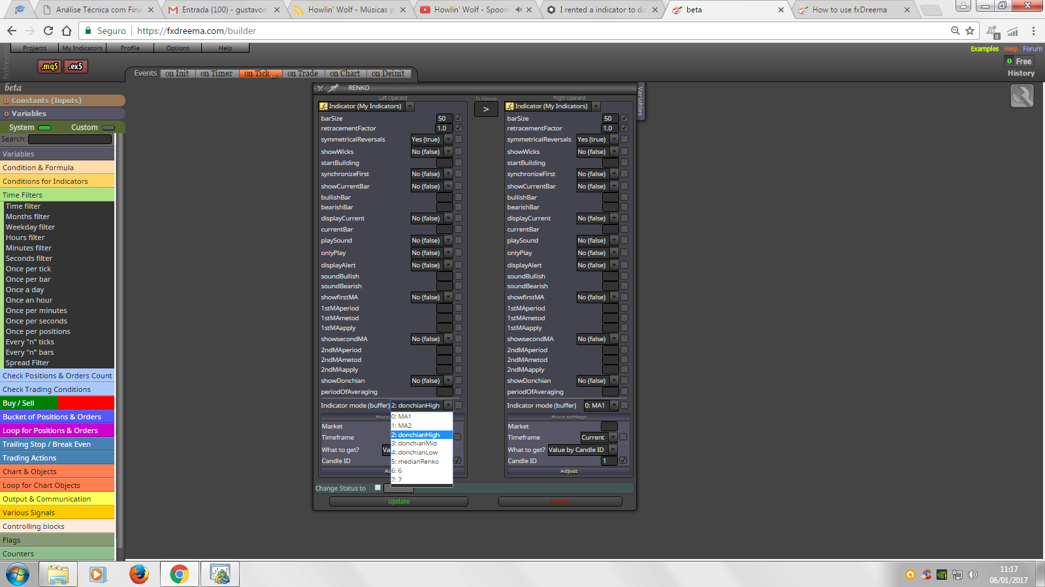Switch to on Timer event tab
The width and height of the screenshot is (1045, 587).
[x=216, y=74]
